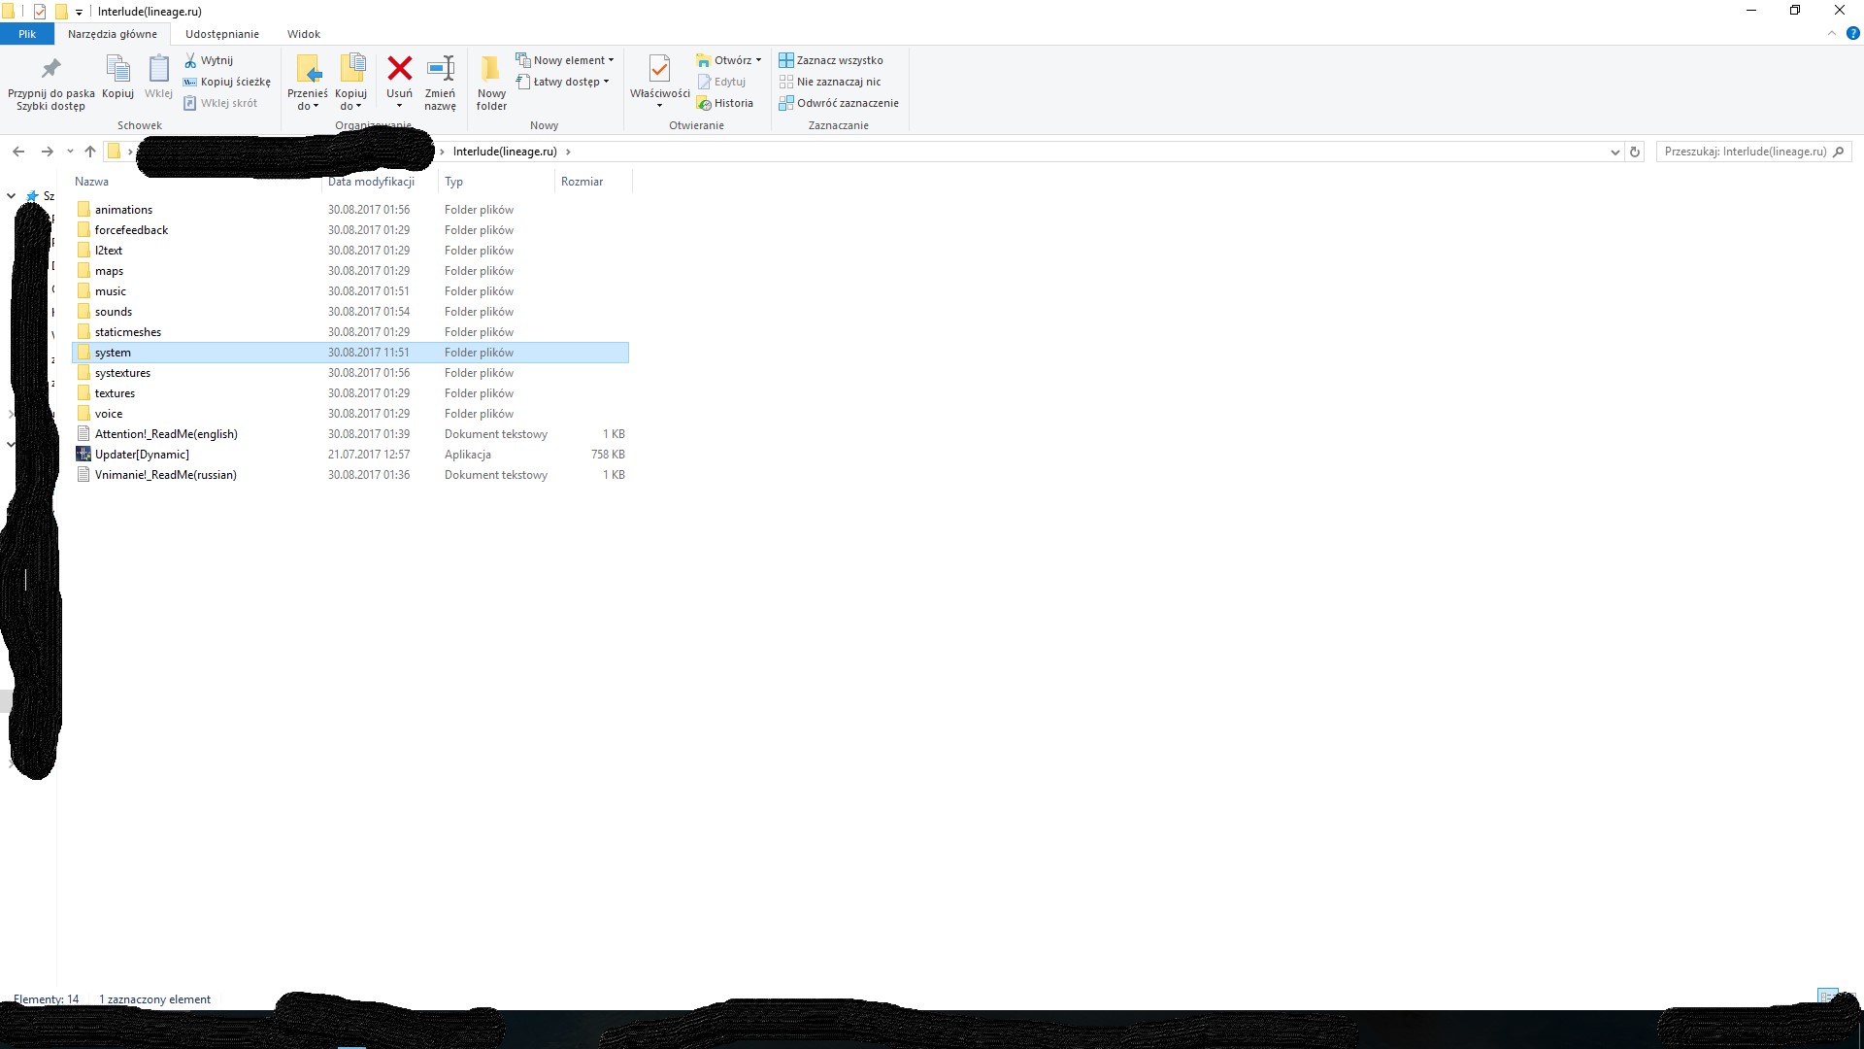Image resolution: width=1864 pixels, height=1049 pixels.
Task: Navigate up one folder level arrow
Action: (x=90, y=152)
